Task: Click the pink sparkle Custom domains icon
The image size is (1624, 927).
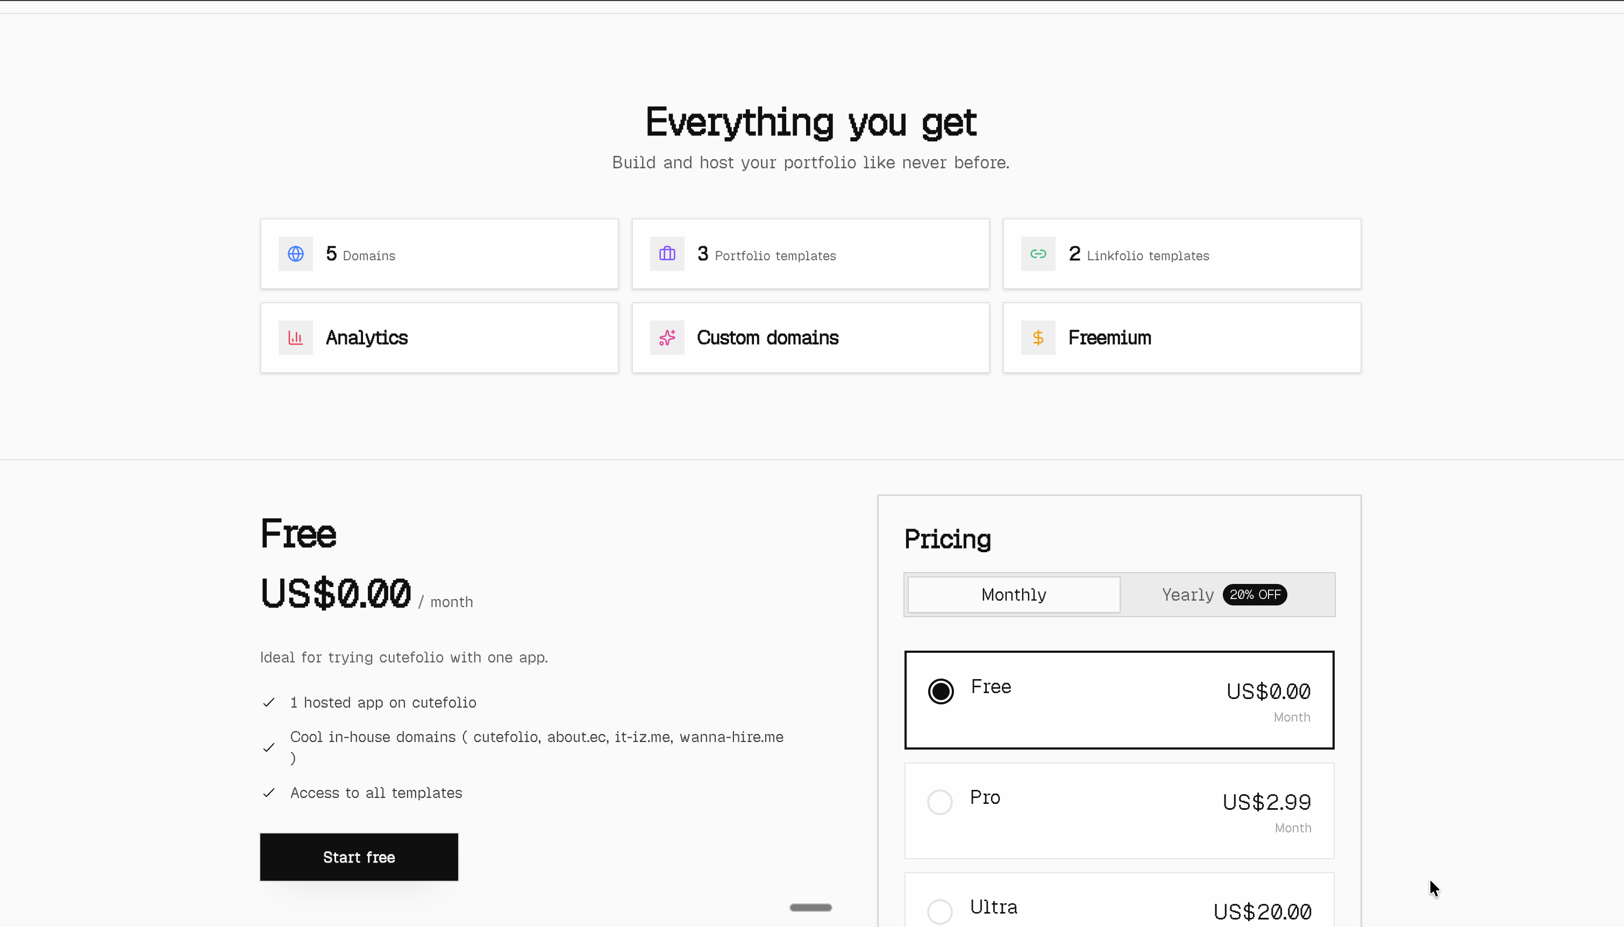Action: point(666,338)
